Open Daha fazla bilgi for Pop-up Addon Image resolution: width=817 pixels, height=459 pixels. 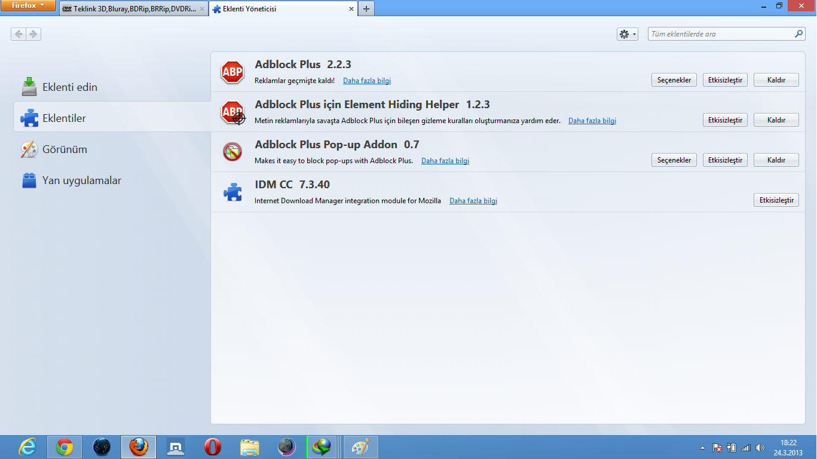coord(445,161)
